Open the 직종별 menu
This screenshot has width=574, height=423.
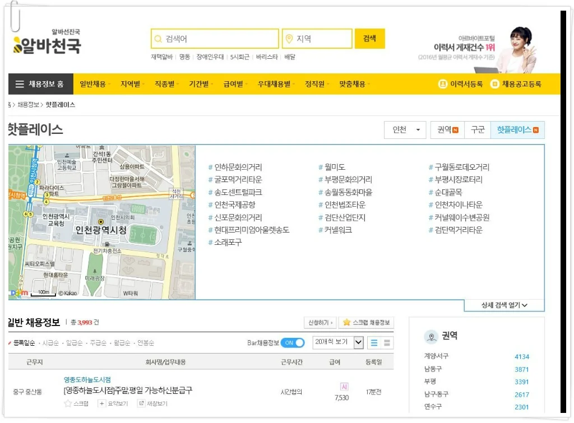tap(165, 84)
